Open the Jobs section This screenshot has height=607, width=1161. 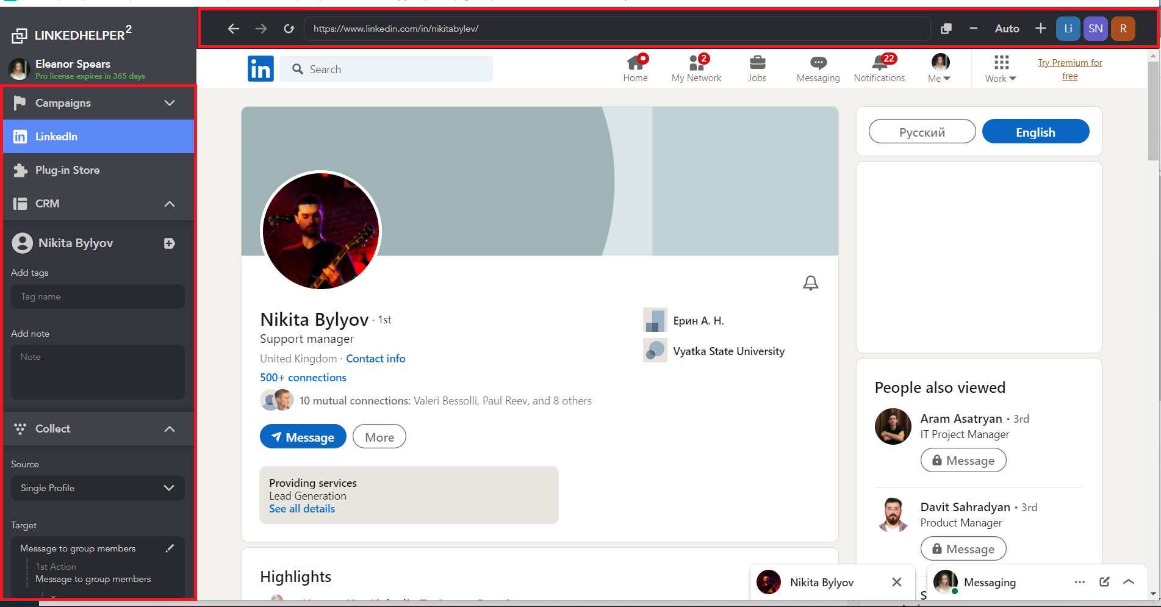[757, 68]
